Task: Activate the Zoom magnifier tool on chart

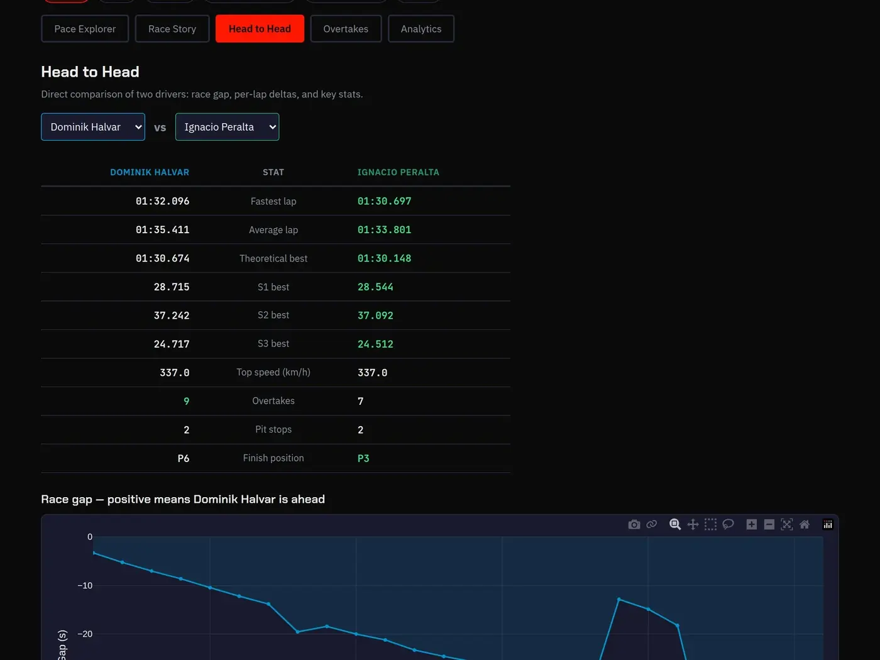Action: click(675, 524)
